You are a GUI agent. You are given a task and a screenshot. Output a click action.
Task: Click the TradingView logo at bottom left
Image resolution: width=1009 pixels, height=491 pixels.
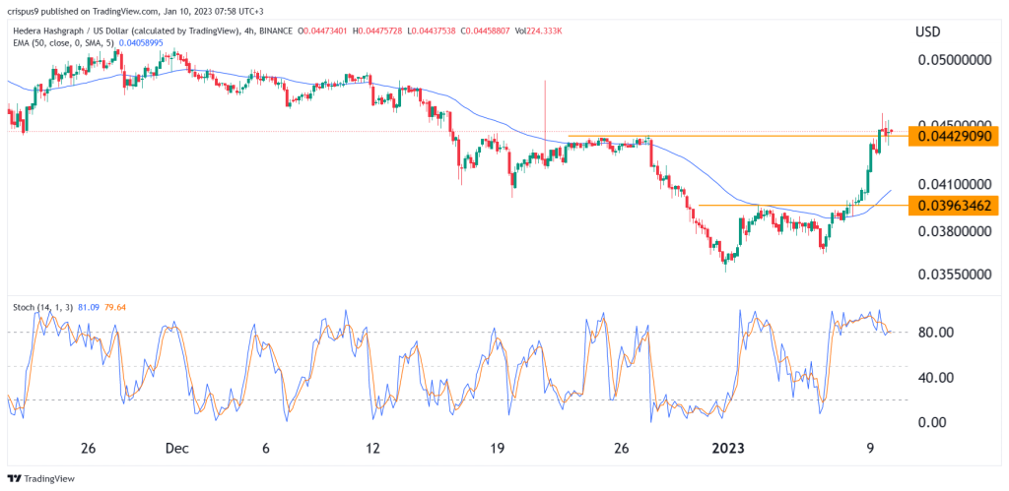pyautogui.click(x=40, y=479)
